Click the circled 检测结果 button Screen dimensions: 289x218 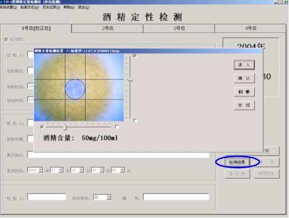237,162
